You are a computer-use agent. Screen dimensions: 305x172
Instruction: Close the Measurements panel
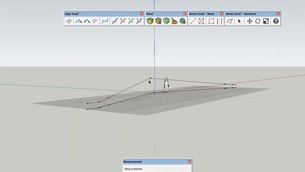190,161
